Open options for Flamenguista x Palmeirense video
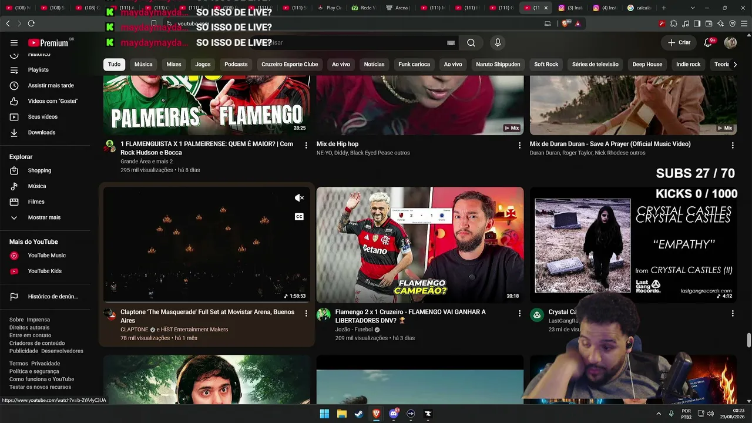This screenshot has width=752, height=423. click(x=306, y=145)
